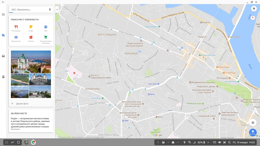260x146 pixels.
Task: Open Google Maps app in the taskbar
Action: click(x=33, y=142)
